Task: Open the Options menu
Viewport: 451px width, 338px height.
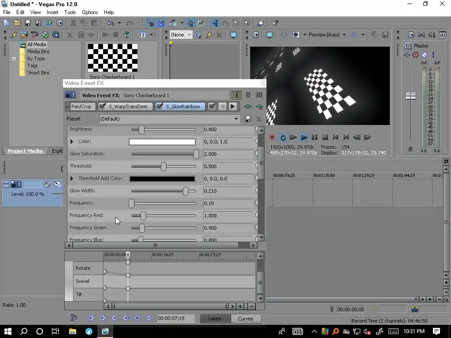Action: (x=90, y=12)
